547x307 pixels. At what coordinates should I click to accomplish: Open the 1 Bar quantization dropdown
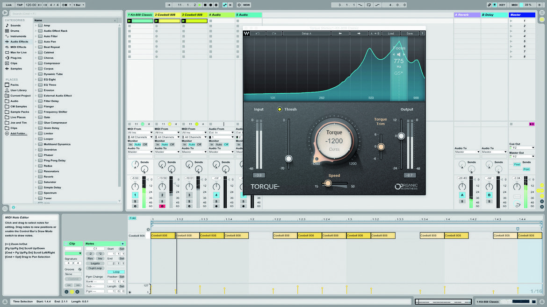click(79, 5)
